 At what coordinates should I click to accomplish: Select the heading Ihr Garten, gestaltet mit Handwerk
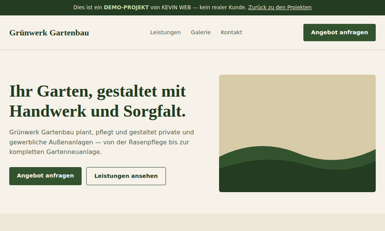point(97,101)
